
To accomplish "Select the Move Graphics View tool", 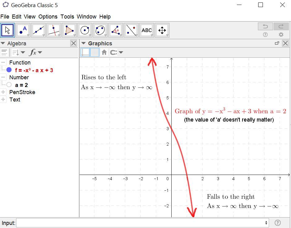I will (162, 30).
